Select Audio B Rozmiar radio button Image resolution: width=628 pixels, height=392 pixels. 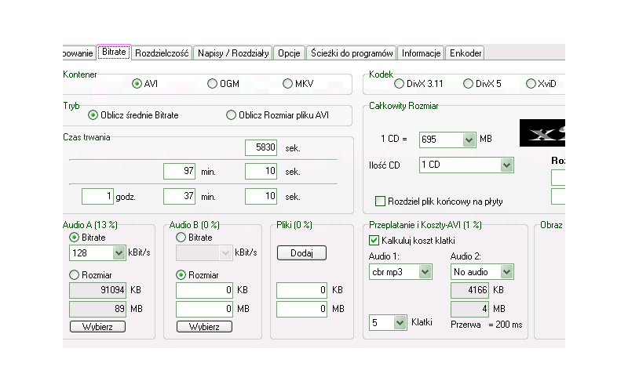(x=181, y=275)
